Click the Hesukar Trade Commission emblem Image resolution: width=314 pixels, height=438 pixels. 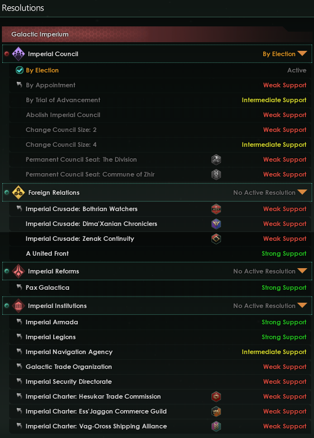point(216,396)
